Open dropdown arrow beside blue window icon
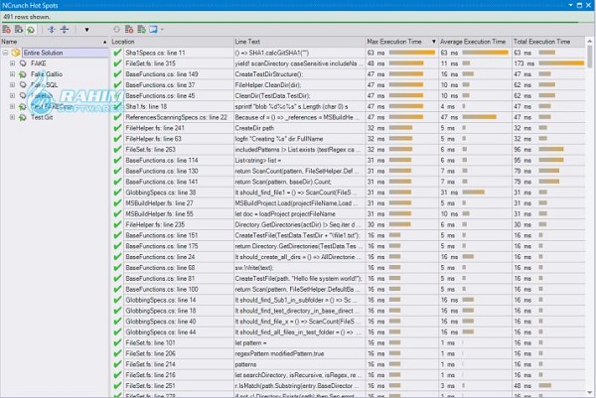596x398 pixels. (x=162, y=29)
